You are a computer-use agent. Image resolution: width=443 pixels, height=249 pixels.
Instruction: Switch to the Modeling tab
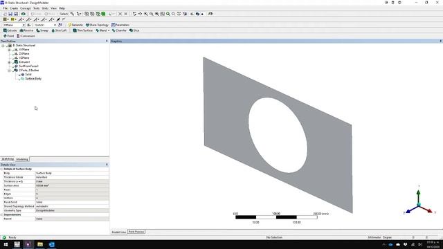tap(22, 159)
